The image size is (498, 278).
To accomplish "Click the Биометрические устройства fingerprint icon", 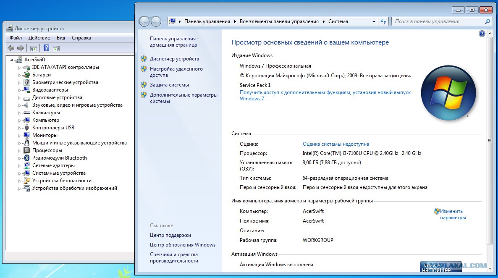I will 27,82.
